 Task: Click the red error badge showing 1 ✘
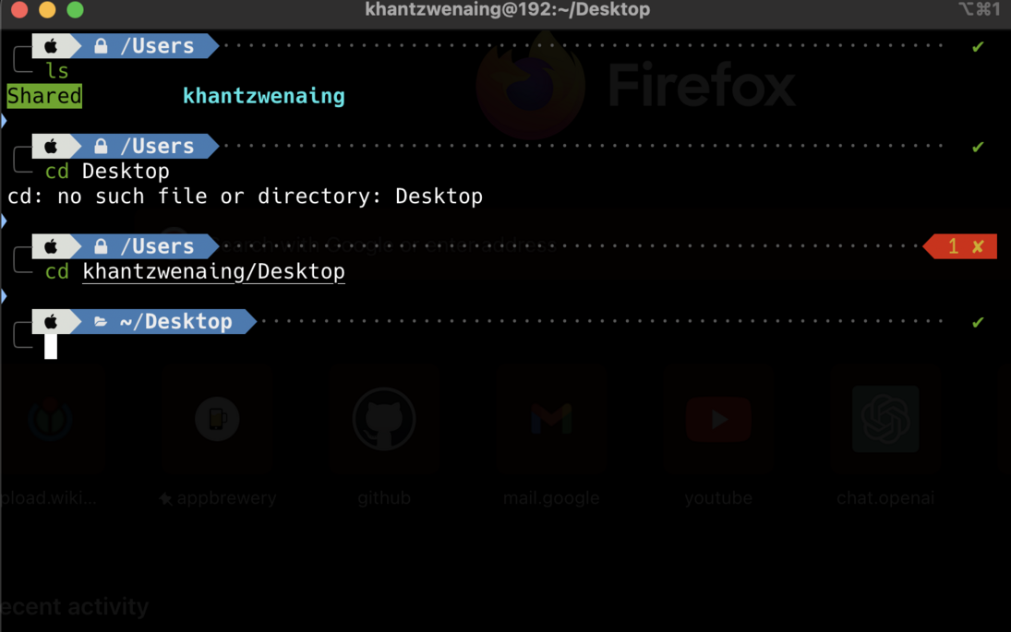tap(965, 246)
